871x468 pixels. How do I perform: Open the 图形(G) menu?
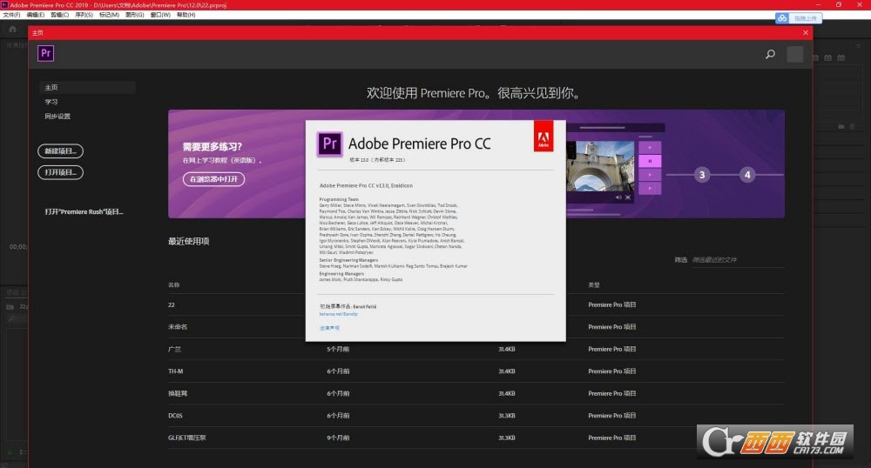pos(134,15)
